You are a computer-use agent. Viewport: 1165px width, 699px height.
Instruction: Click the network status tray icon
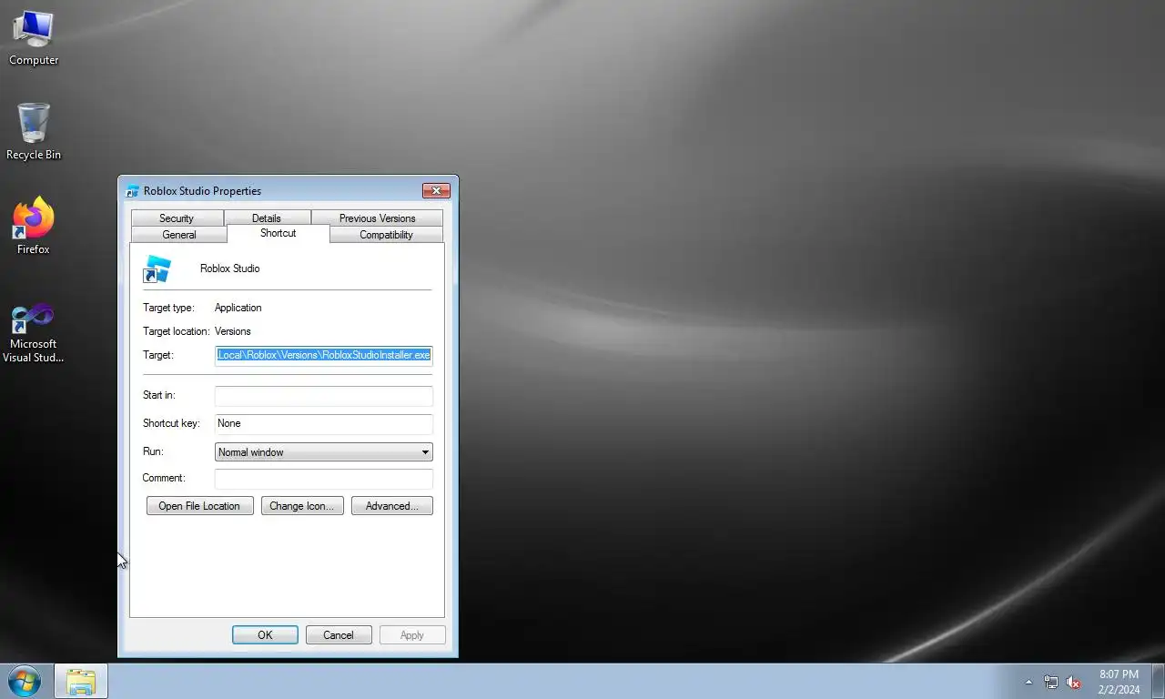pos(1051,682)
